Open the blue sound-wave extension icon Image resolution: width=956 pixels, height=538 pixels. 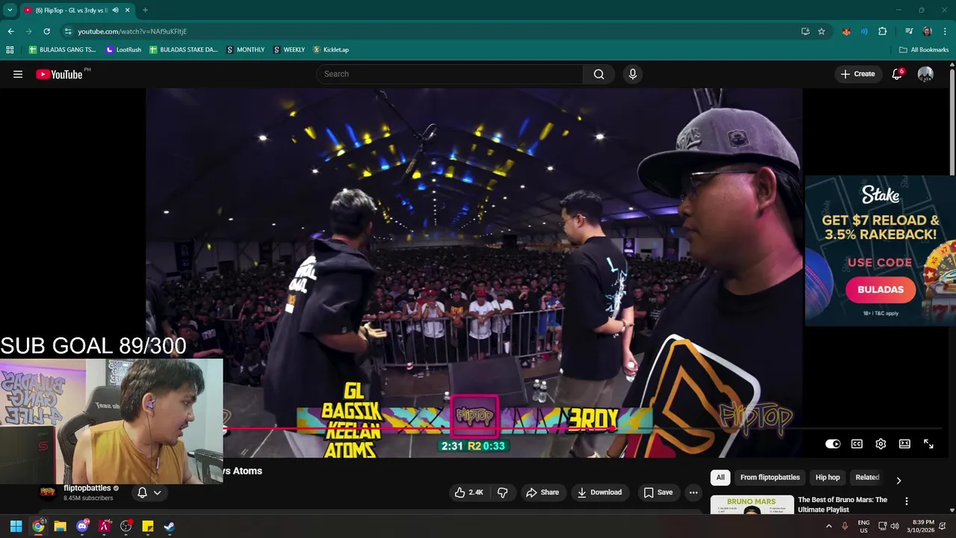pos(864,31)
